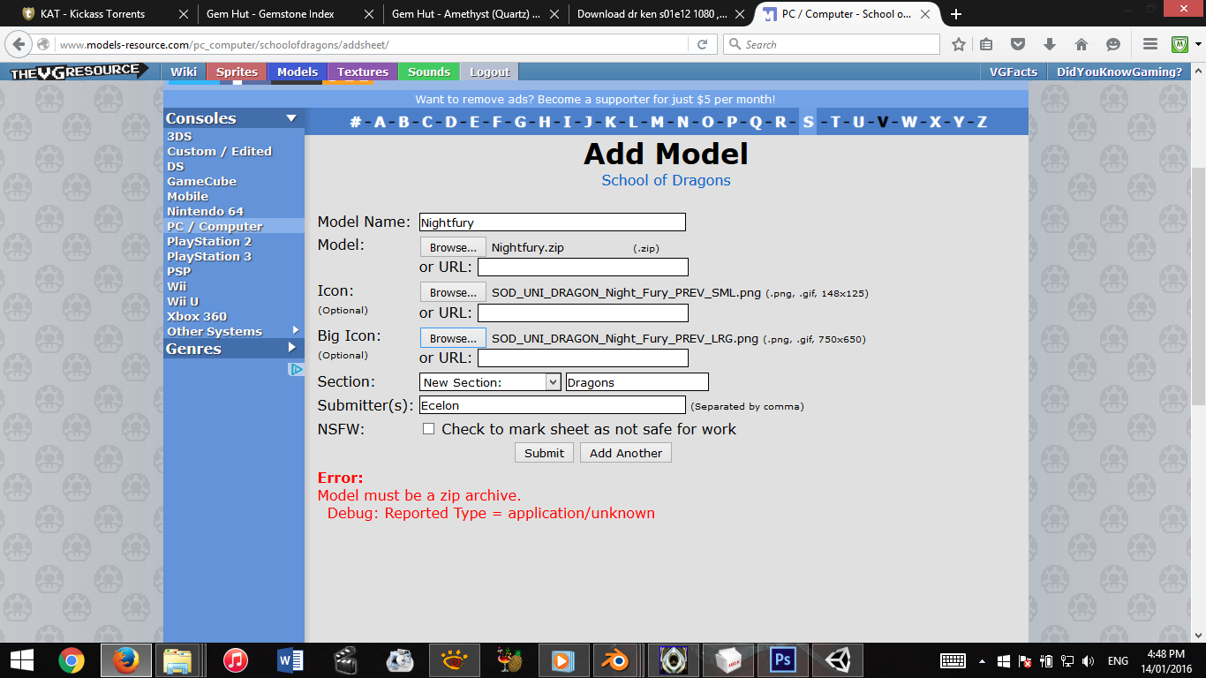Bookmark this page with the star icon
1206x678 pixels.
(x=959, y=44)
